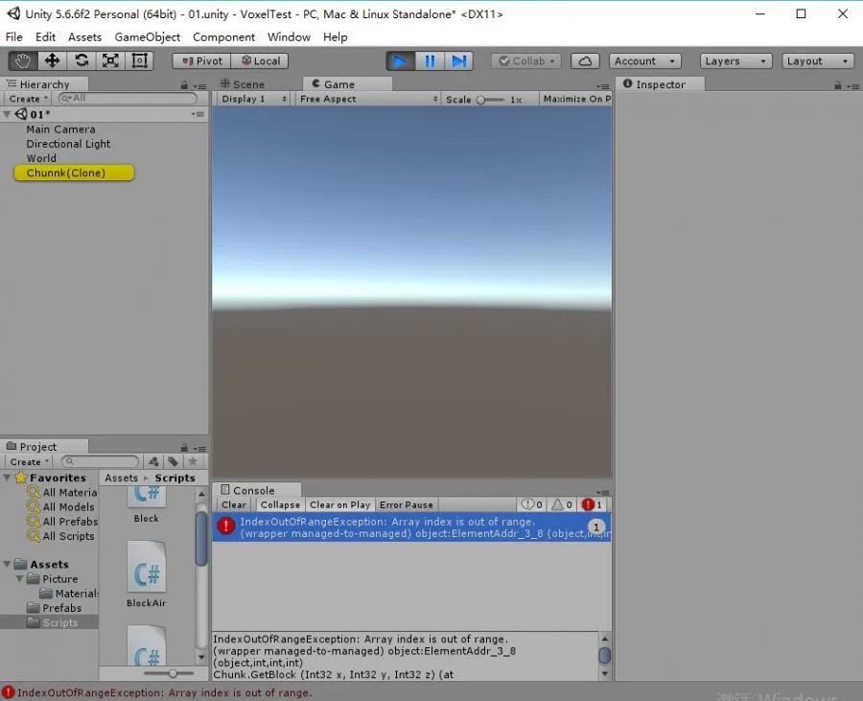The image size is (863, 701).
Task: Adjust the Game view Scale slider
Action: point(490,100)
